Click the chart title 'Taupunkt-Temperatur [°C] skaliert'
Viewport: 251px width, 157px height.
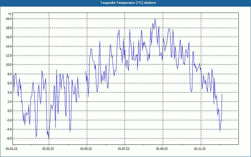(x=128, y=3)
